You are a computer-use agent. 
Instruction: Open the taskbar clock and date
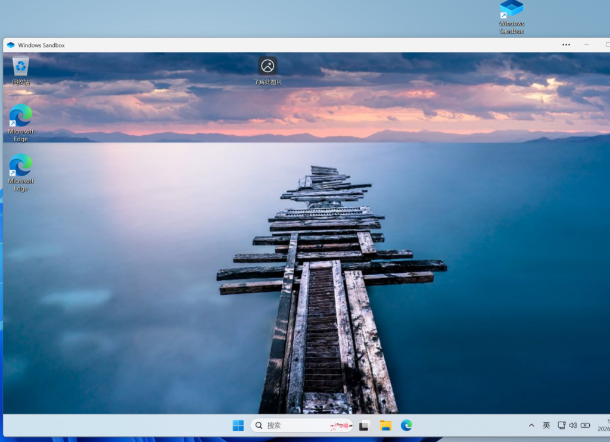coord(605,425)
